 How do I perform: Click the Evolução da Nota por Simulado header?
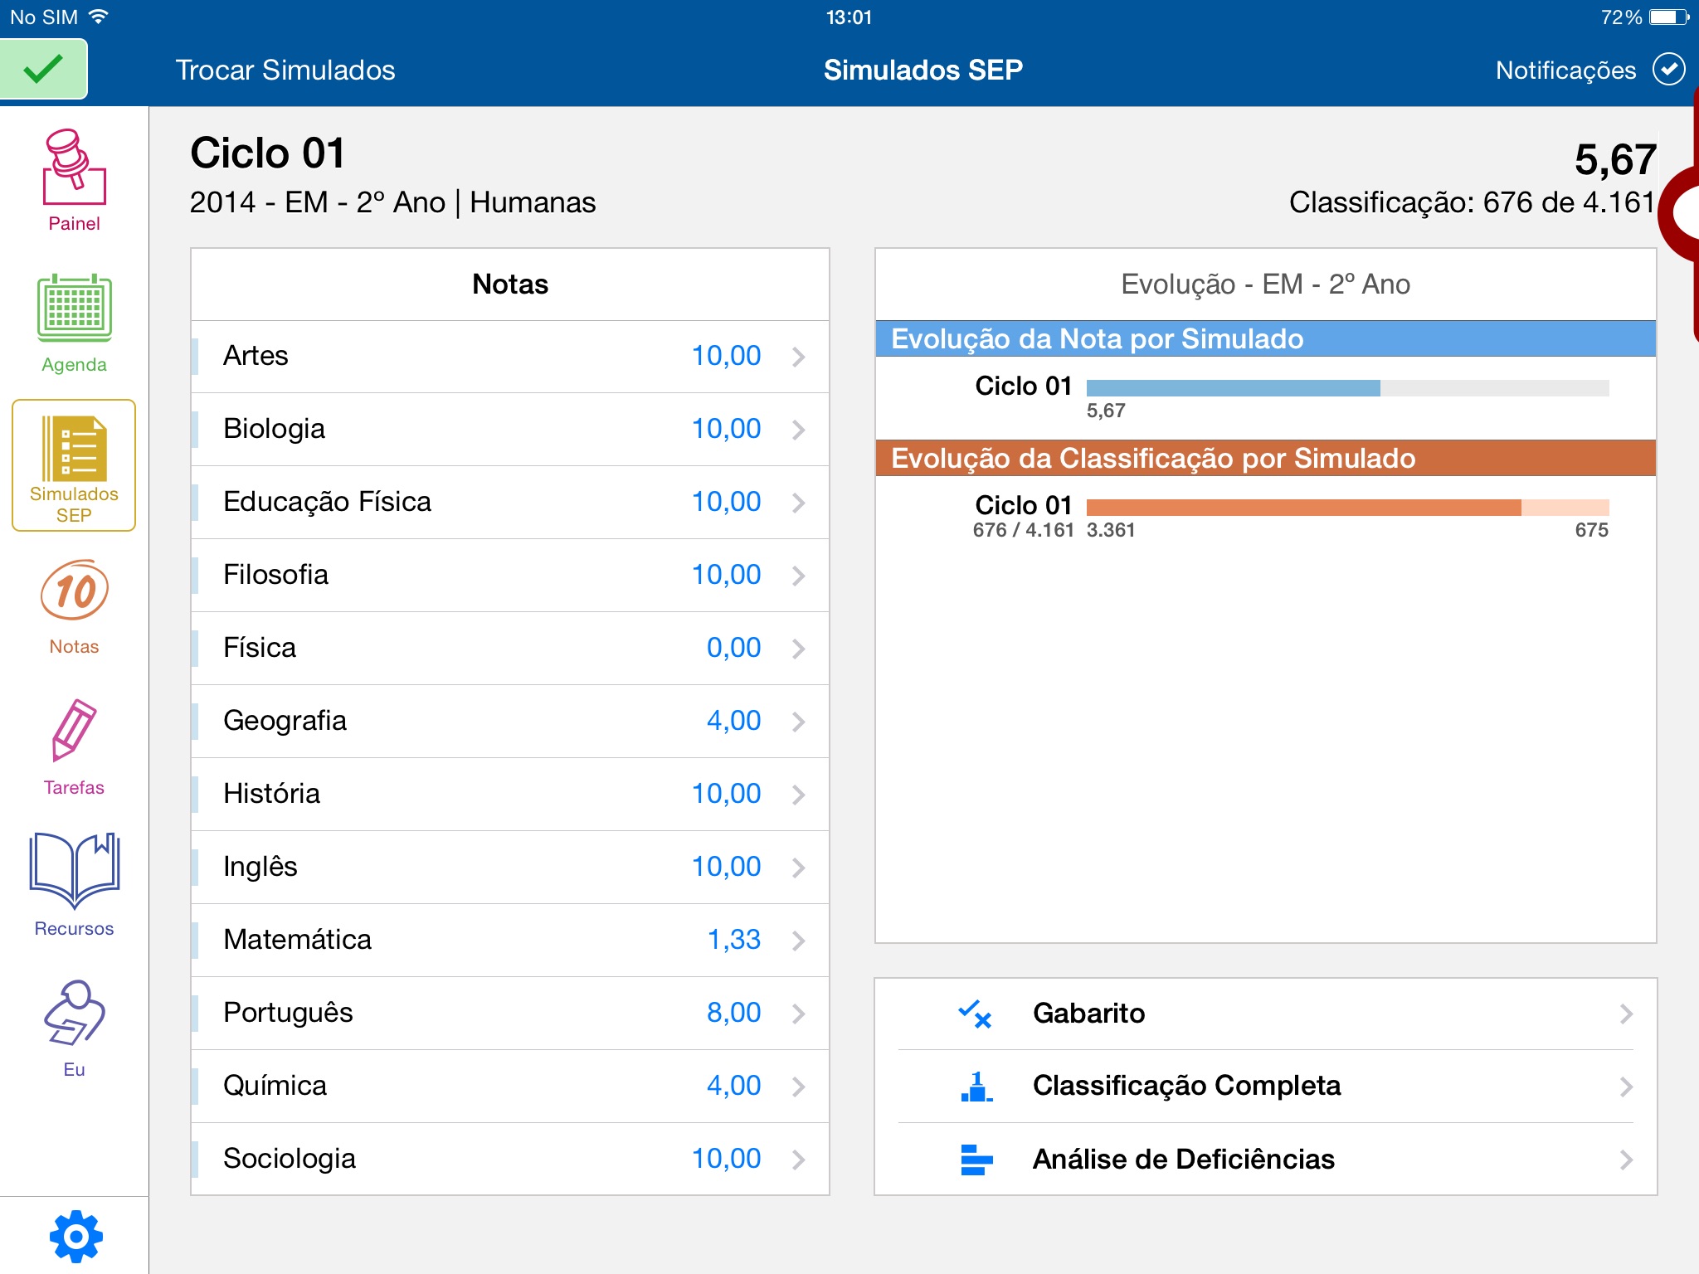(1266, 338)
